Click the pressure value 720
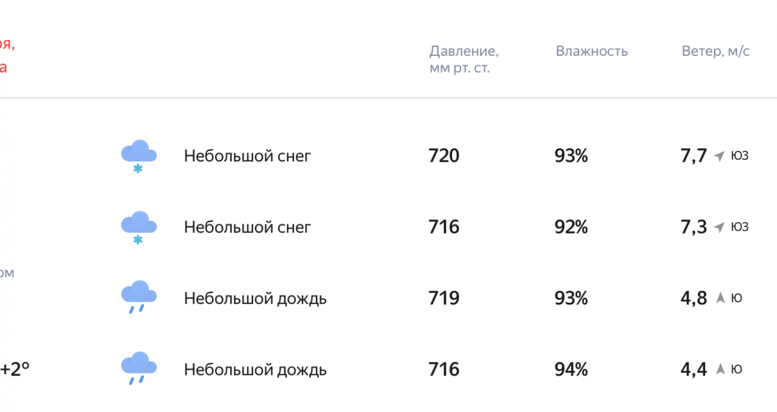 click(x=444, y=155)
